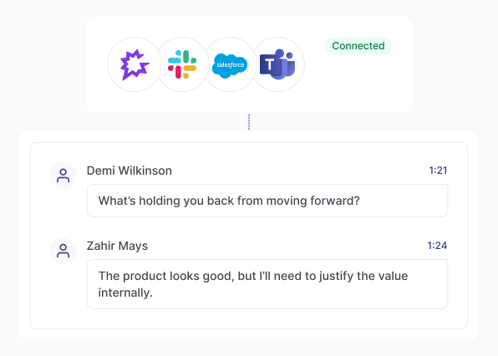
Task: Jump to timestamp 1:24
Action: 437,246
